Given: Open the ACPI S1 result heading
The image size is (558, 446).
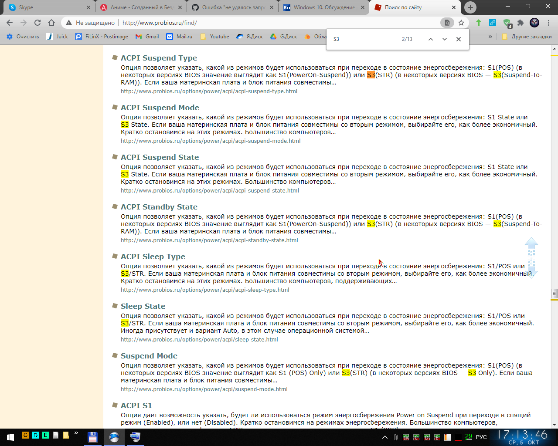Looking at the screenshot, I should tap(136, 405).
